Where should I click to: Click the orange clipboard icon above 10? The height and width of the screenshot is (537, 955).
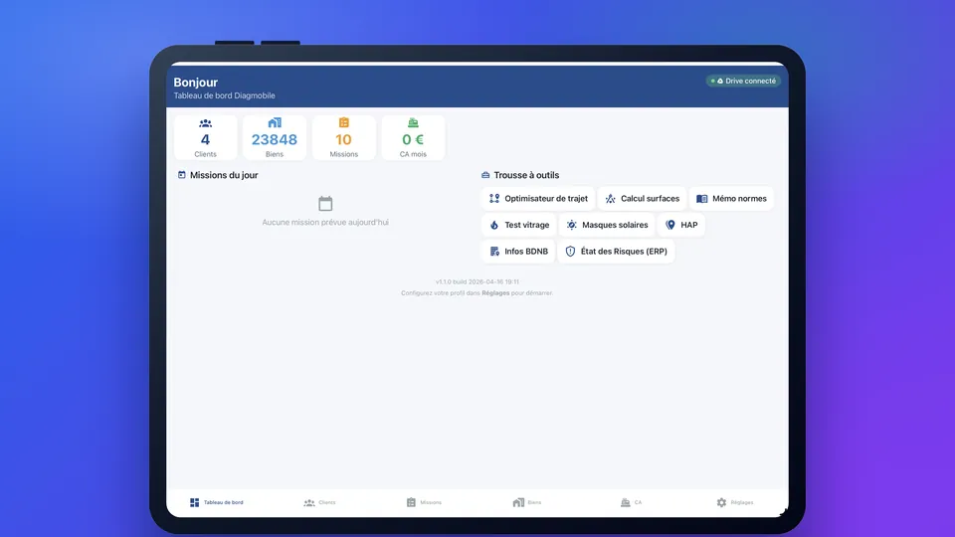point(344,123)
